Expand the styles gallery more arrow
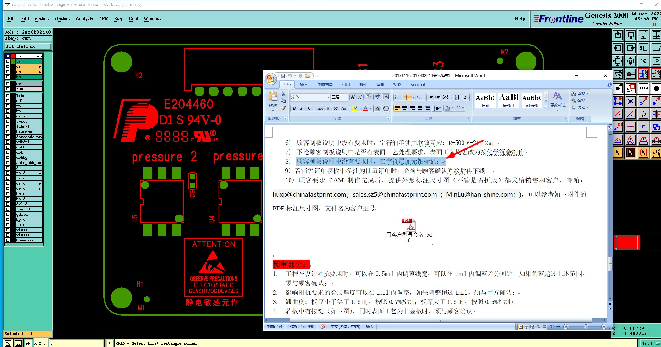 tap(546, 107)
